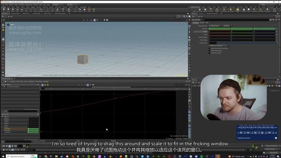Viewport: 281px width, 158px height.
Task: Click the first graph toolbar icon in Animation Editor
Action: pos(43,85)
